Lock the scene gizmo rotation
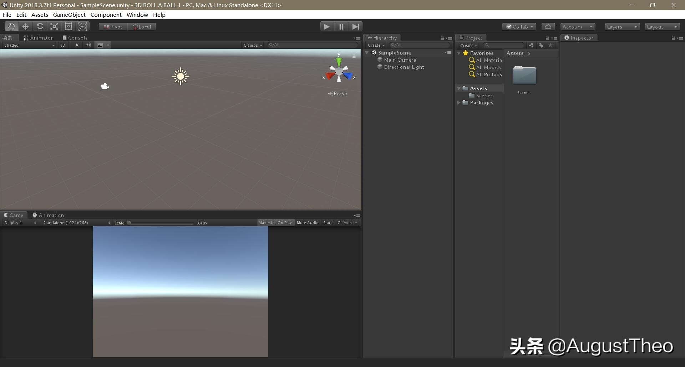Viewport: 685px width, 367px height. pyautogui.click(x=354, y=56)
